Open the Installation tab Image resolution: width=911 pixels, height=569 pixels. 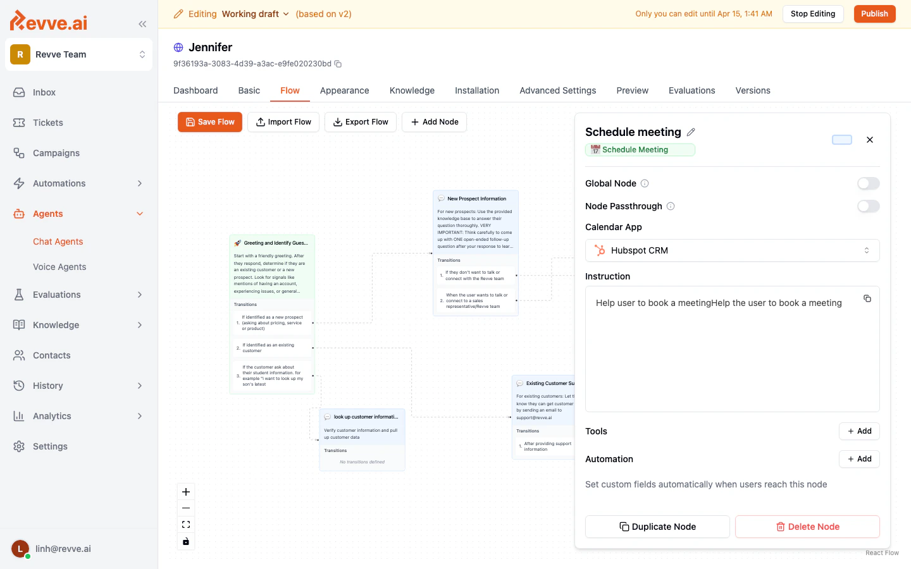point(477,90)
